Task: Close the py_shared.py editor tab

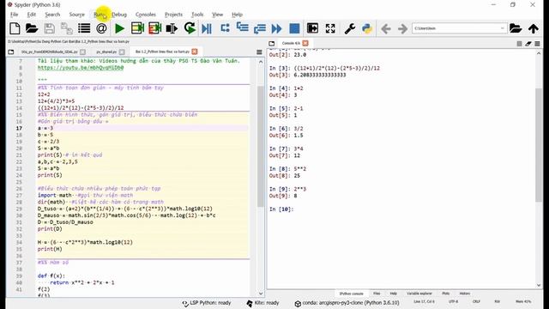Action: coord(122,51)
